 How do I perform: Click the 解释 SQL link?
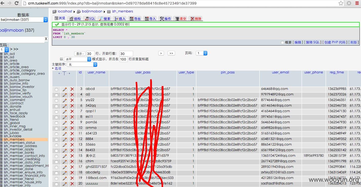point(313,42)
